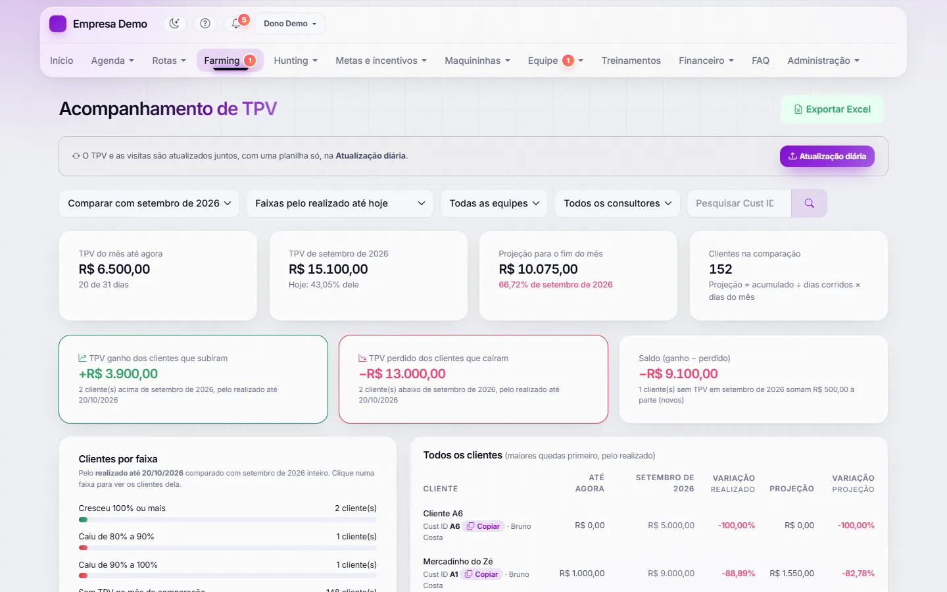This screenshot has height=592, width=947.
Task: Open the Todos os consultores dropdown
Action: (x=618, y=203)
